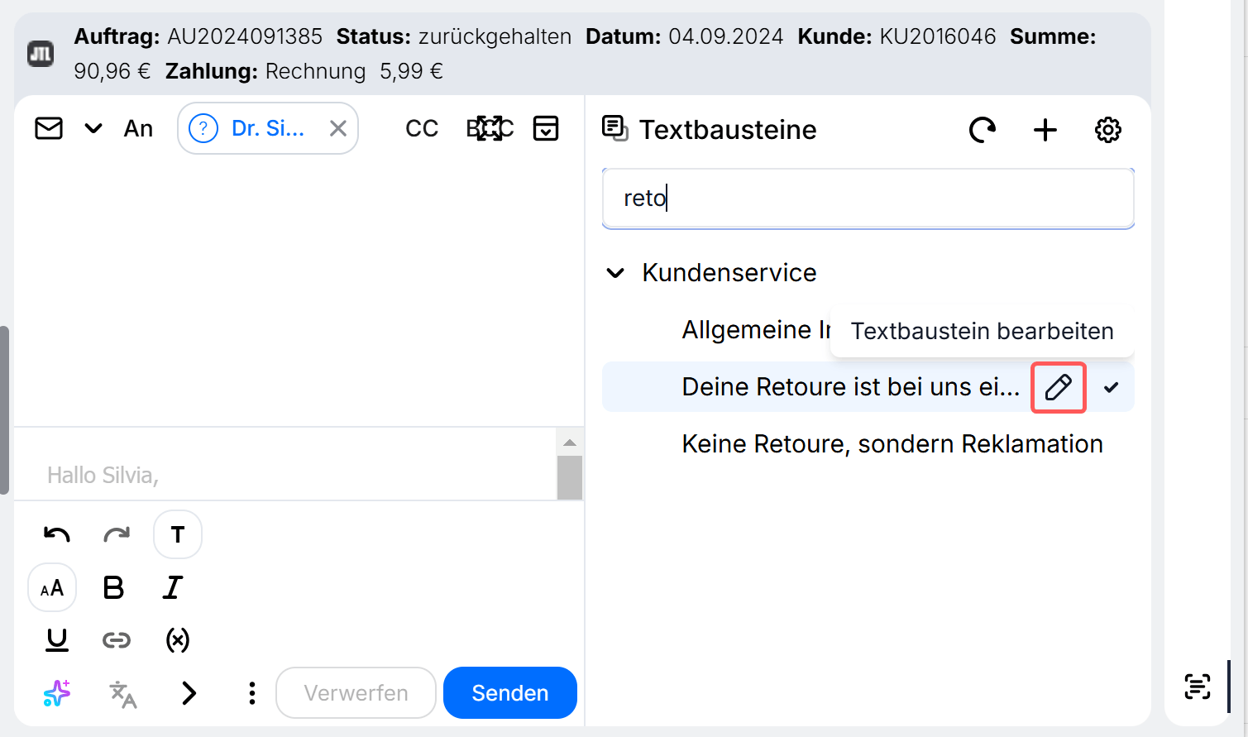Collapse the Kundenservice category

tap(615, 273)
